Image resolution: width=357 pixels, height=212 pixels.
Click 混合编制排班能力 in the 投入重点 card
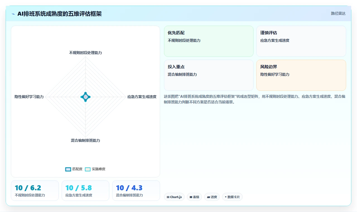[182, 74]
